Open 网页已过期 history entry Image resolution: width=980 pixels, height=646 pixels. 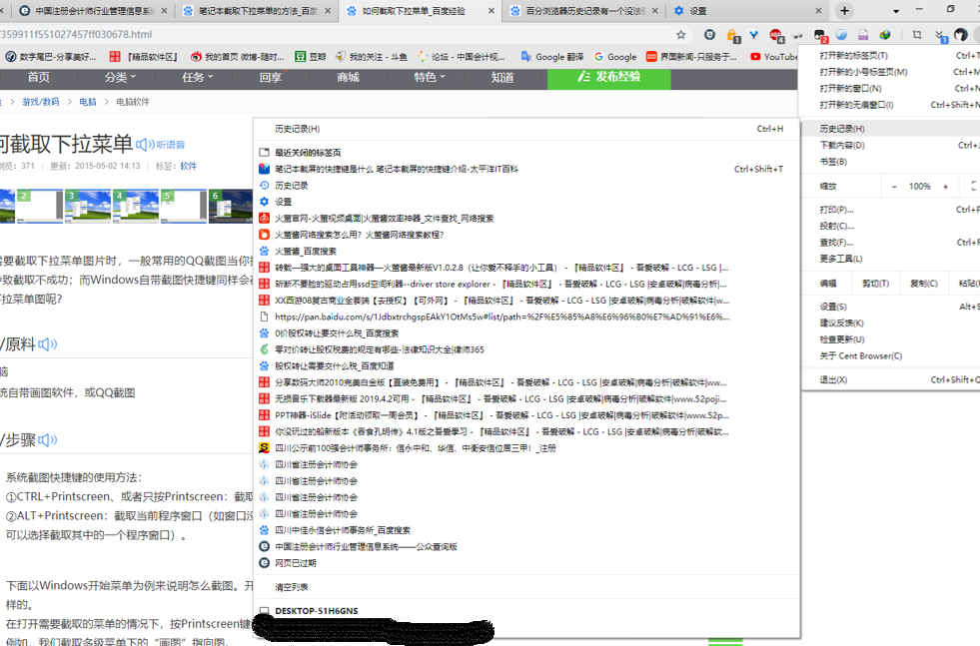pos(526,563)
